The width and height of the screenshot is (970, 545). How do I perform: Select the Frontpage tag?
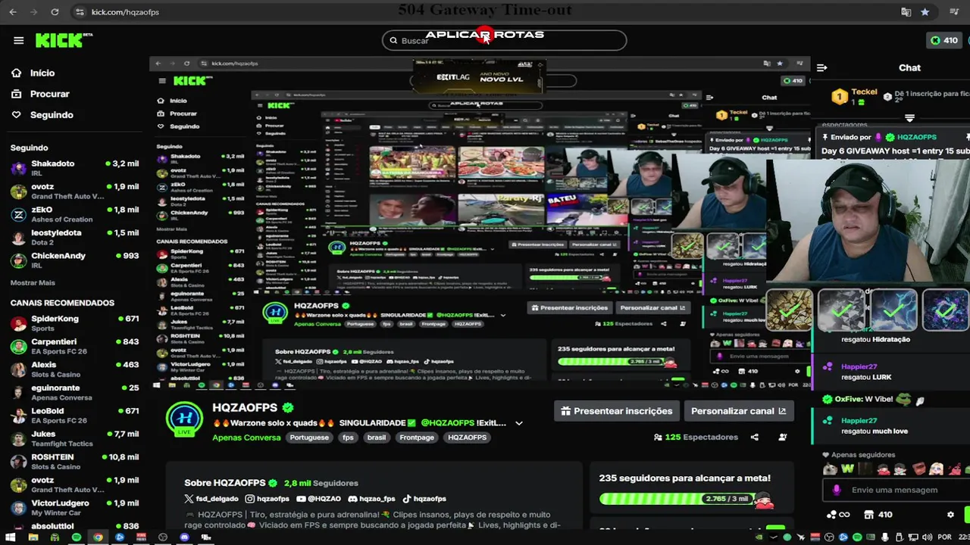pos(417,438)
